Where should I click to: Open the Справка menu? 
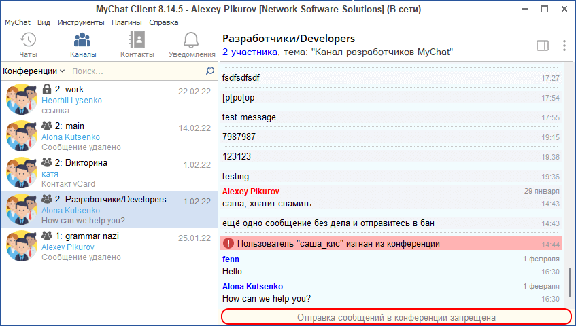point(164,22)
